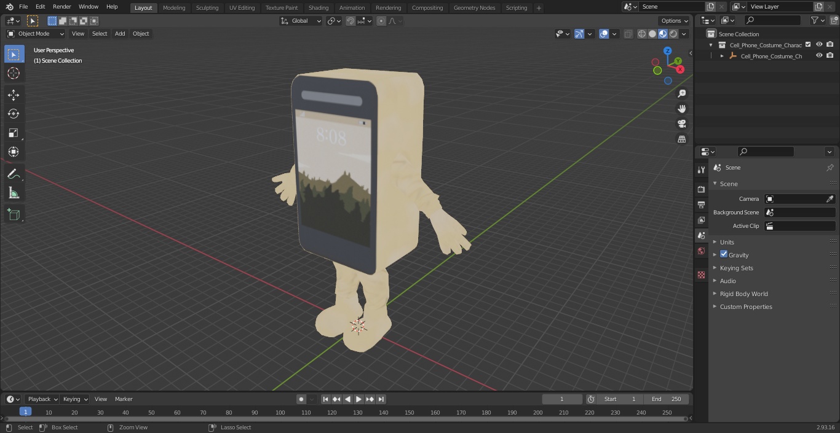Open the Object Mode dropdown
Viewport: 840px width, 433px height.
tap(36, 34)
